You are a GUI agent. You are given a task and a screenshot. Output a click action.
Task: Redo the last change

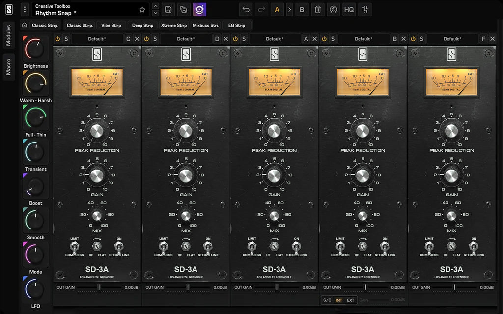pos(261,10)
